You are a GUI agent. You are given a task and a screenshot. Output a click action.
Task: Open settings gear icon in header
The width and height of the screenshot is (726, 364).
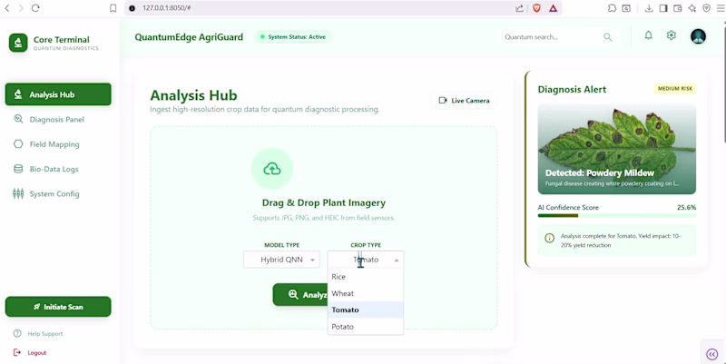point(672,35)
